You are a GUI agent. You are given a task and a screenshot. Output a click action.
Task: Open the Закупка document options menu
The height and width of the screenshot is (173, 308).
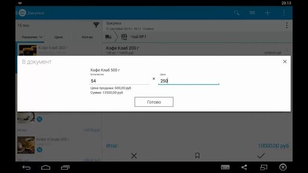point(287,25)
